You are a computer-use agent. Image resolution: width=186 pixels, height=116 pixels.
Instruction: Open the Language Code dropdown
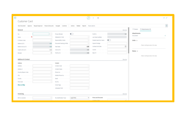[80, 88]
